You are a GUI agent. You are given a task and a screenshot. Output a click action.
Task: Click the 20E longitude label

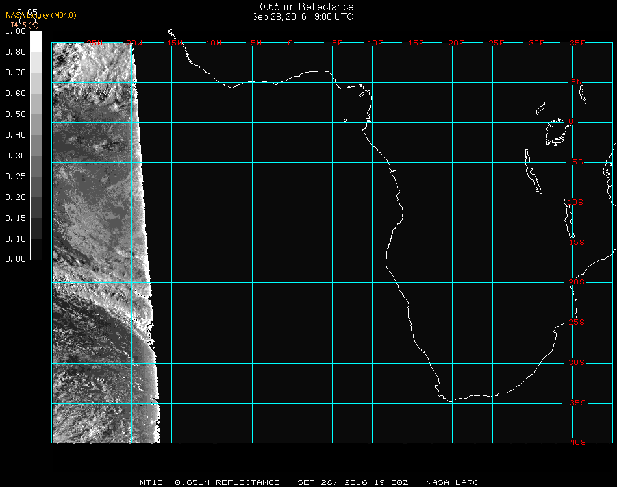click(457, 43)
